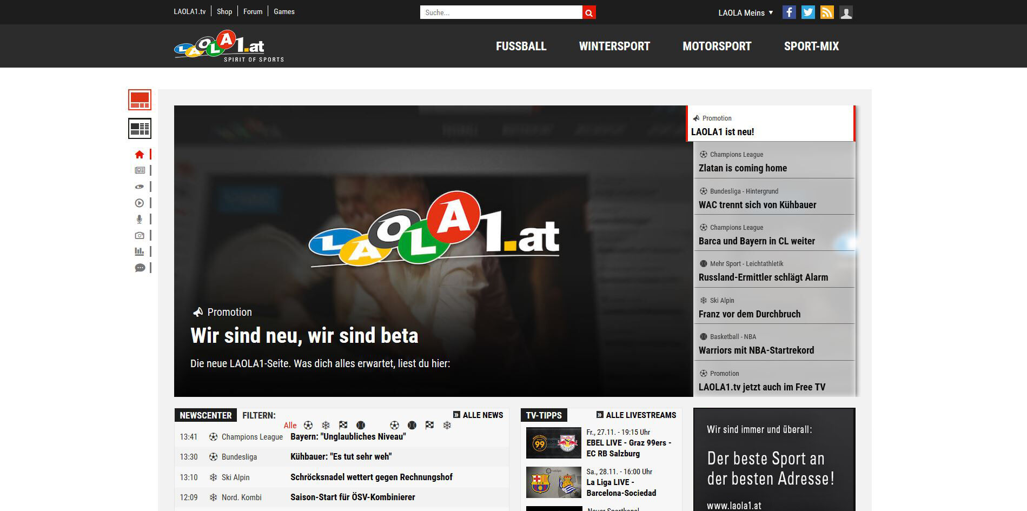Click soccer icon in the 13:41 news row
The width and height of the screenshot is (1027, 511).
point(213,437)
